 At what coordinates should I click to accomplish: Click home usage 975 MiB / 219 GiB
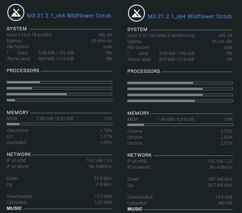[x=177, y=59]
